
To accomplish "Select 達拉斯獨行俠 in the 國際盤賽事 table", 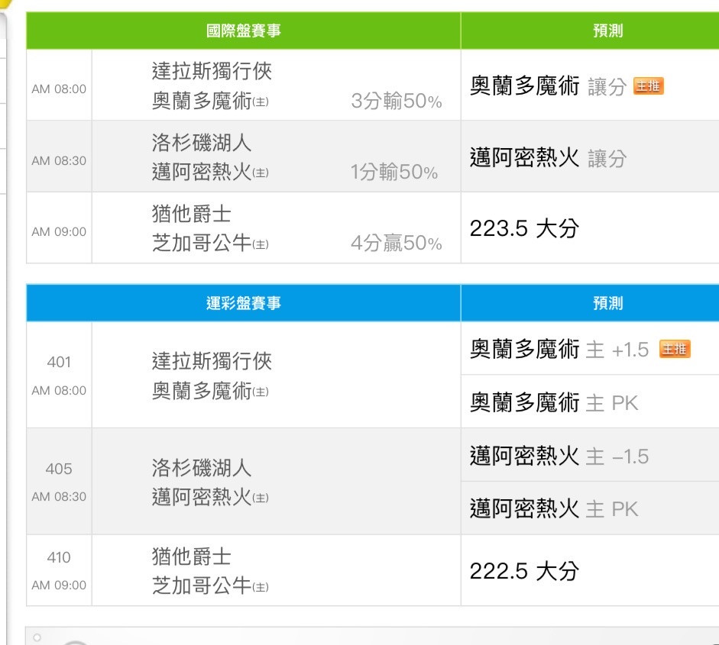I will click(x=212, y=71).
